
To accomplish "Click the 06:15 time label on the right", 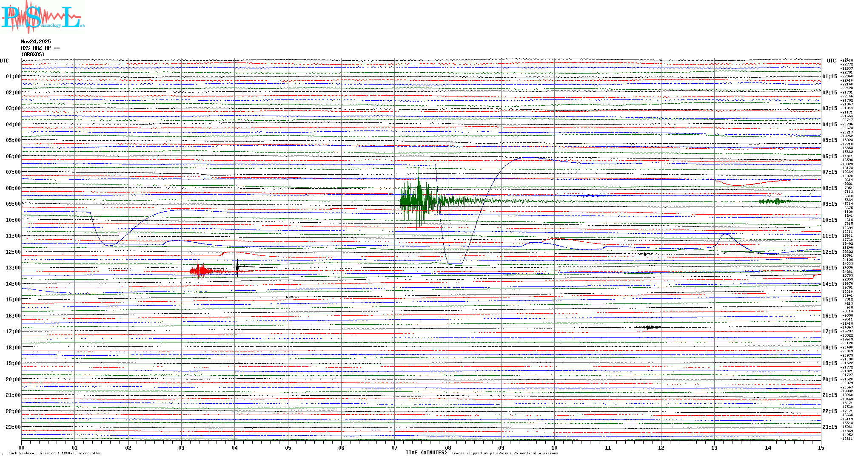I will pyautogui.click(x=829, y=156).
